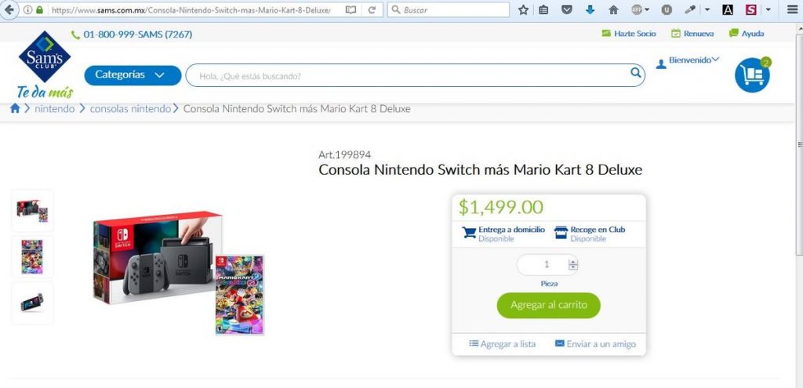Toggle reader view in the address bar

[351, 10]
